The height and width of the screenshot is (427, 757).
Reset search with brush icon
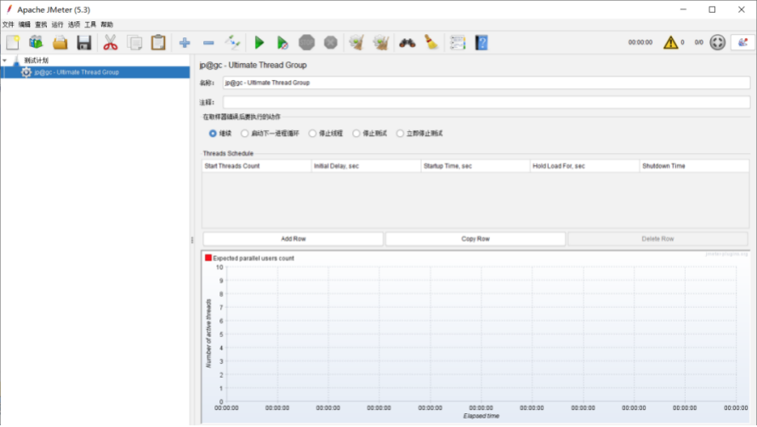point(431,43)
